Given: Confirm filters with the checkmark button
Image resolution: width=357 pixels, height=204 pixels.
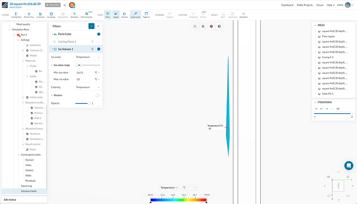Looking at the screenshot, I should tap(91, 26).
